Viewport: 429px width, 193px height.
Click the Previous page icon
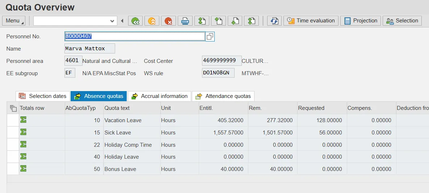coord(218,21)
